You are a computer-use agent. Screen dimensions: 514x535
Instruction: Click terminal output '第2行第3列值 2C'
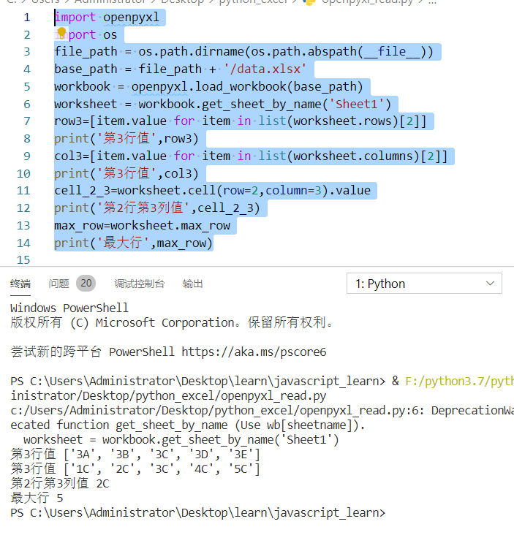60,484
